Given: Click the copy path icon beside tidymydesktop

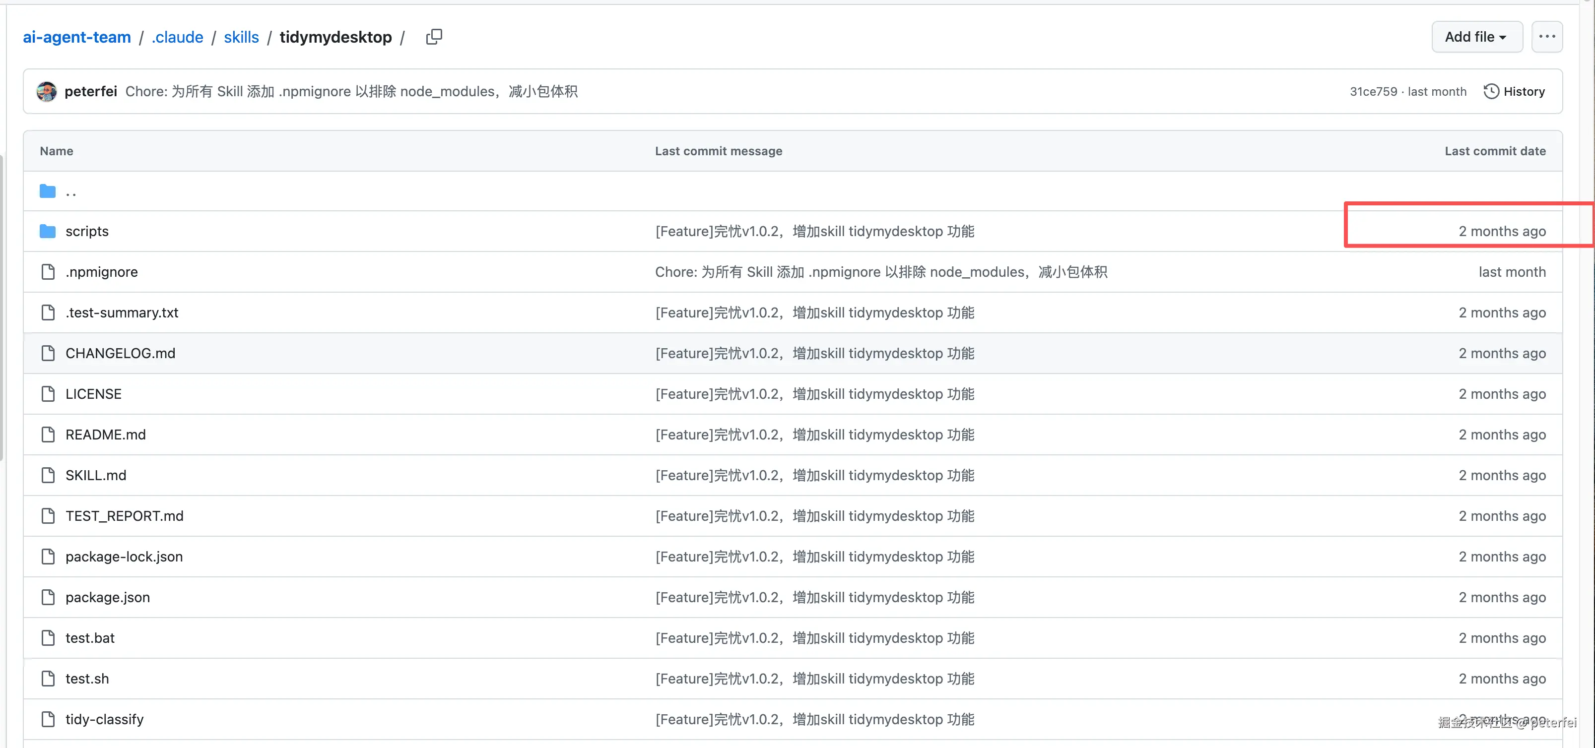Looking at the screenshot, I should coord(434,37).
